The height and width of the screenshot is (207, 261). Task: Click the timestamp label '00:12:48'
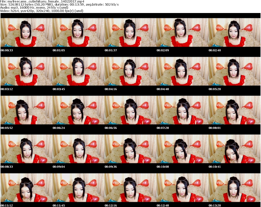click(x=163, y=205)
